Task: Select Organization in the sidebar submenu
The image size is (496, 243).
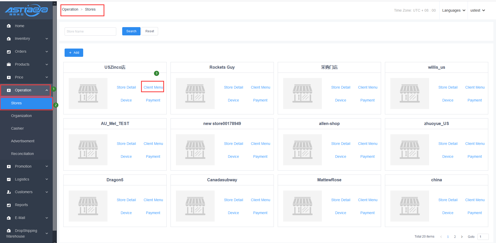Action: point(21,116)
